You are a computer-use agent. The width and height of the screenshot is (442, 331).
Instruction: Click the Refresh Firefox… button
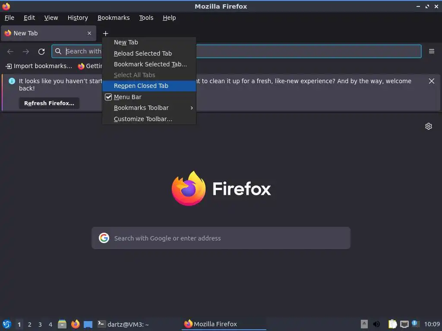[x=49, y=103]
